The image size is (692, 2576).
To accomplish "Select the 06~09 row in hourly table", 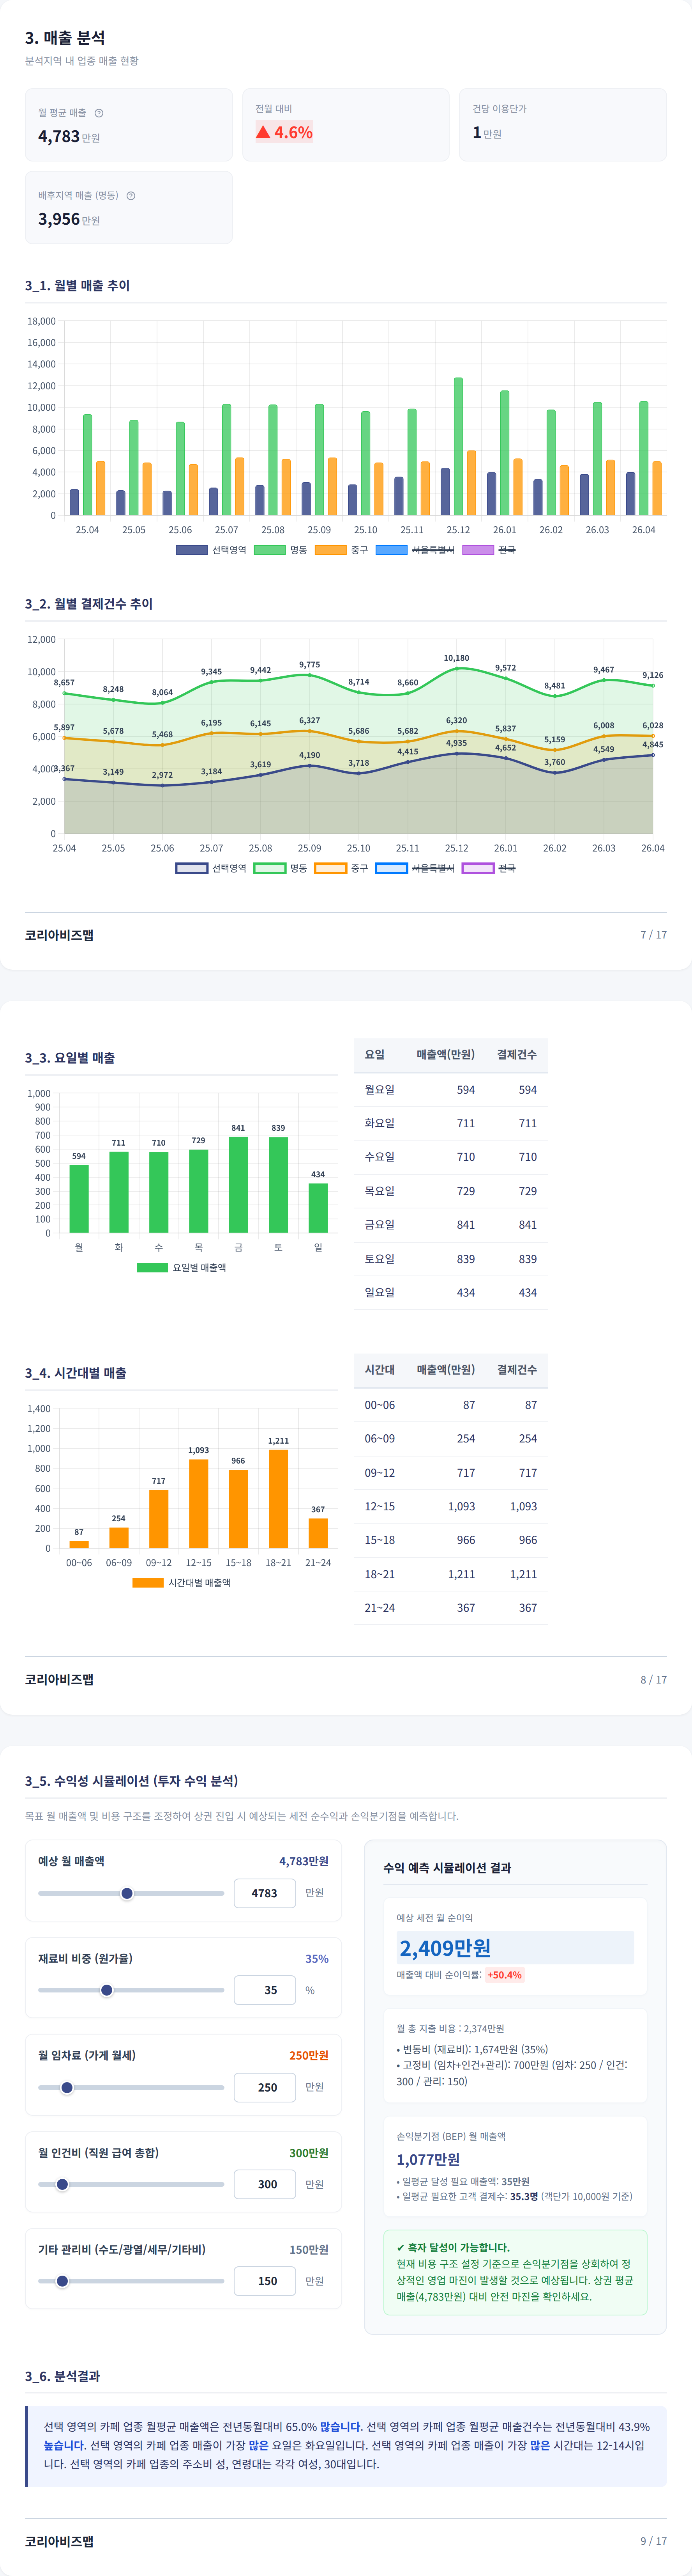I will 450,1439.
